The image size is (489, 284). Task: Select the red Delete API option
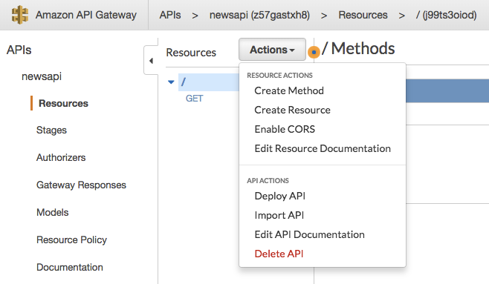[279, 254]
